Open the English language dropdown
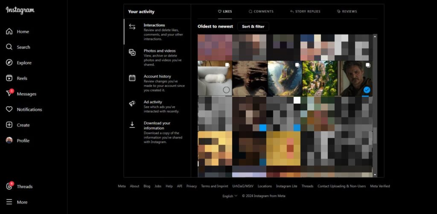 coord(230,196)
